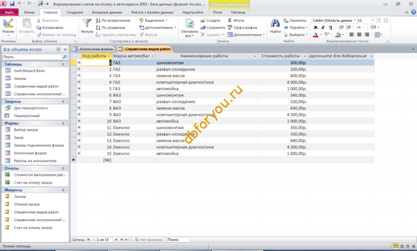Open Перейти go-to dropdown
Viewport: 417px width, 251px height.
(296, 27)
